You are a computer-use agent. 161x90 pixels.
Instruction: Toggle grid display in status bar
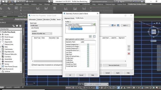[73, 88]
